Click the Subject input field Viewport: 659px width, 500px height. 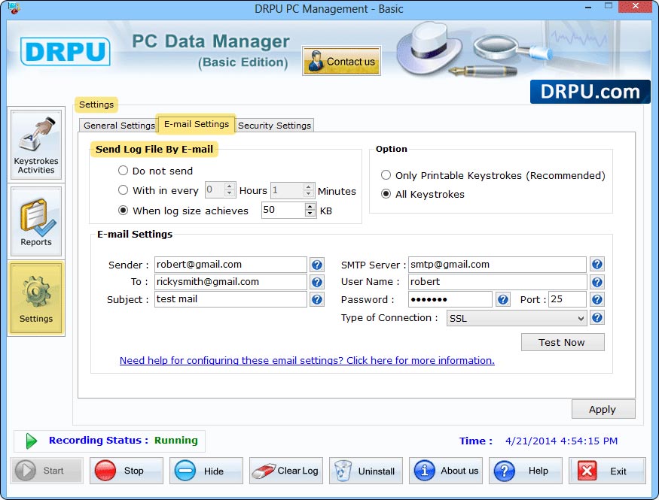230,299
